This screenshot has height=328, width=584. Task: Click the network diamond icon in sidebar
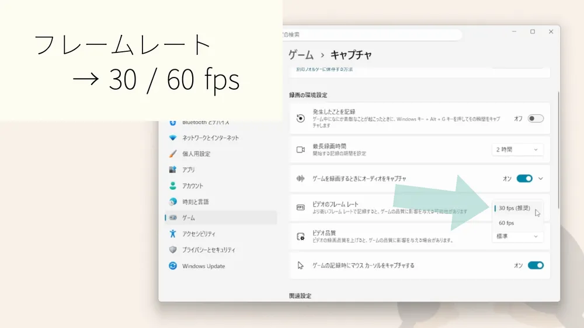pos(173,138)
